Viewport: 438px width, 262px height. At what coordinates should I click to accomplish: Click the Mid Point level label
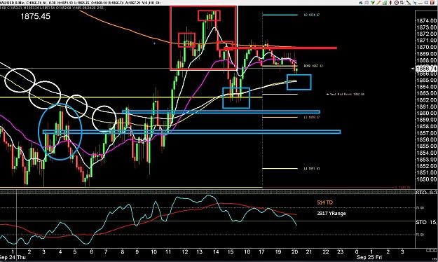tap(345, 95)
